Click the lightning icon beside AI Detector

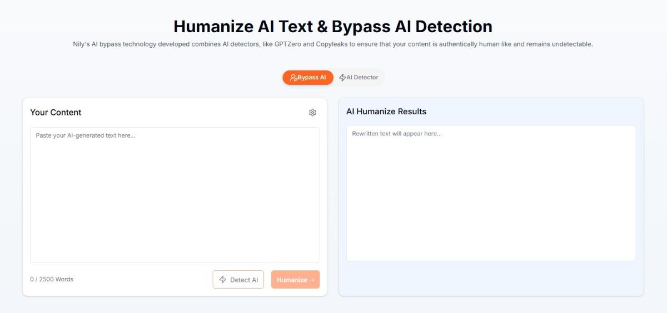point(342,78)
